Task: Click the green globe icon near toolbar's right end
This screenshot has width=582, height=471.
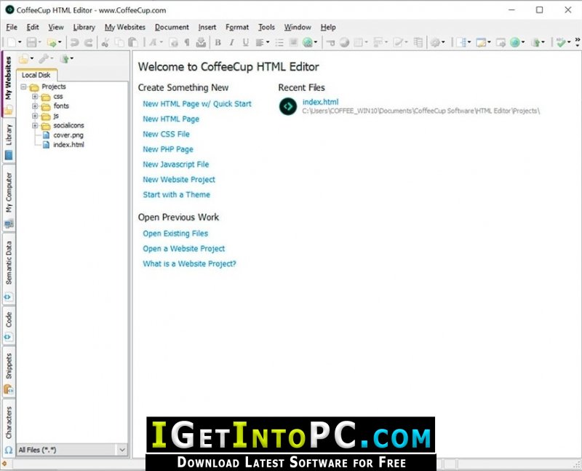Action: [x=515, y=42]
